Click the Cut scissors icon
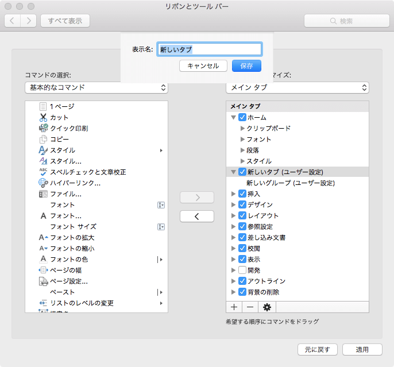 (x=43, y=117)
